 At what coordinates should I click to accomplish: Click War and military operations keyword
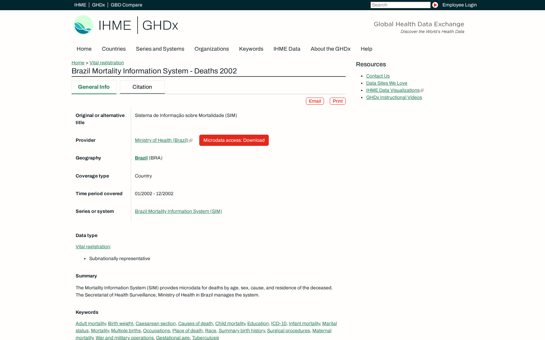tap(125, 338)
